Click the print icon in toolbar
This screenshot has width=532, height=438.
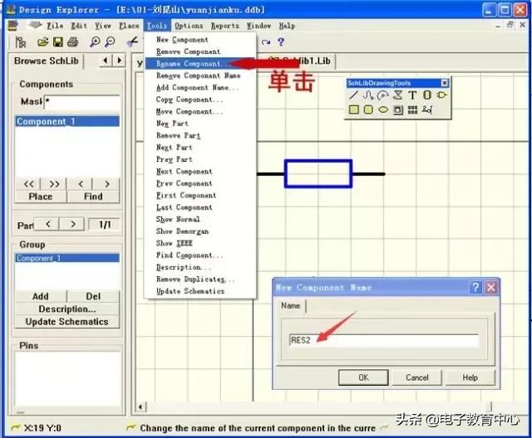point(72,42)
